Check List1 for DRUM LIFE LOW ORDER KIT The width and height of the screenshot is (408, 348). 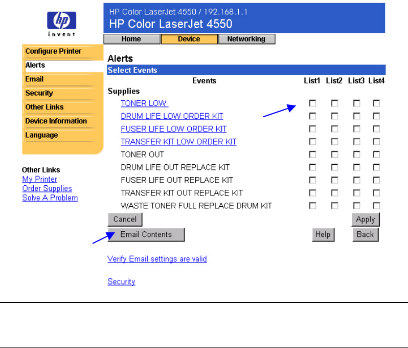click(312, 116)
